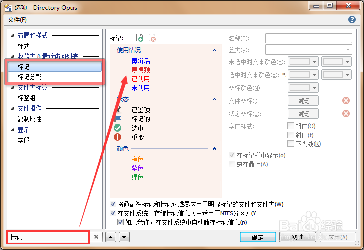Clear file icon with red X next to 文件图标
This screenshot has width=364, height=250.
[x=346, y=101]
